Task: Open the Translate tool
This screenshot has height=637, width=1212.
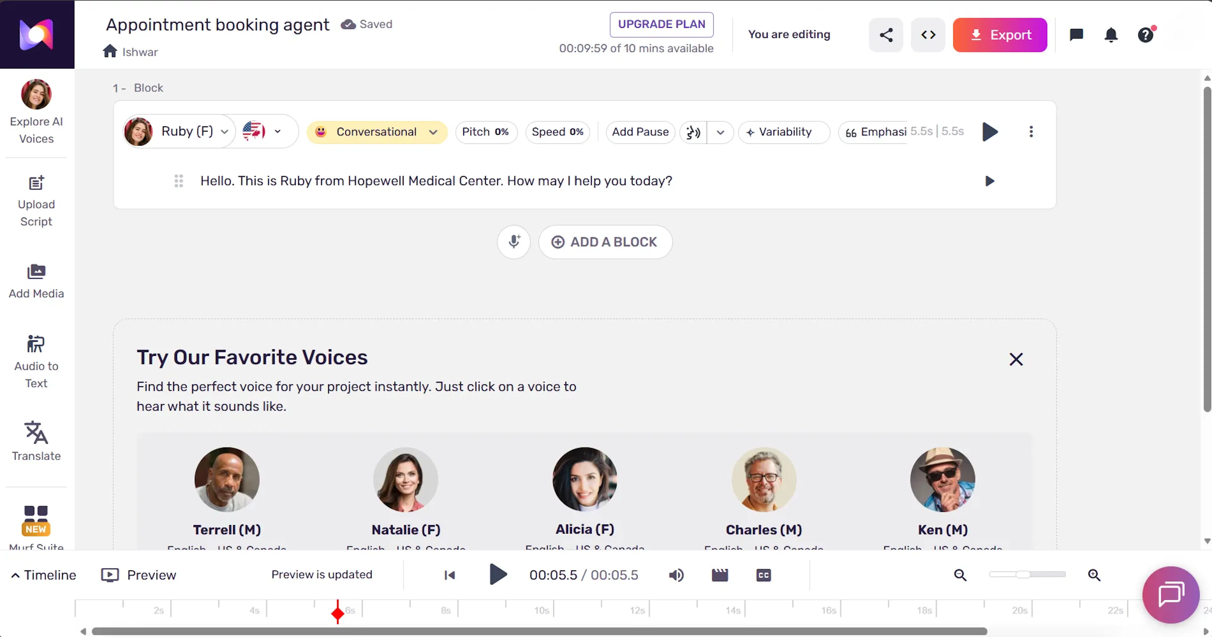Action: [x=36, y=441]
